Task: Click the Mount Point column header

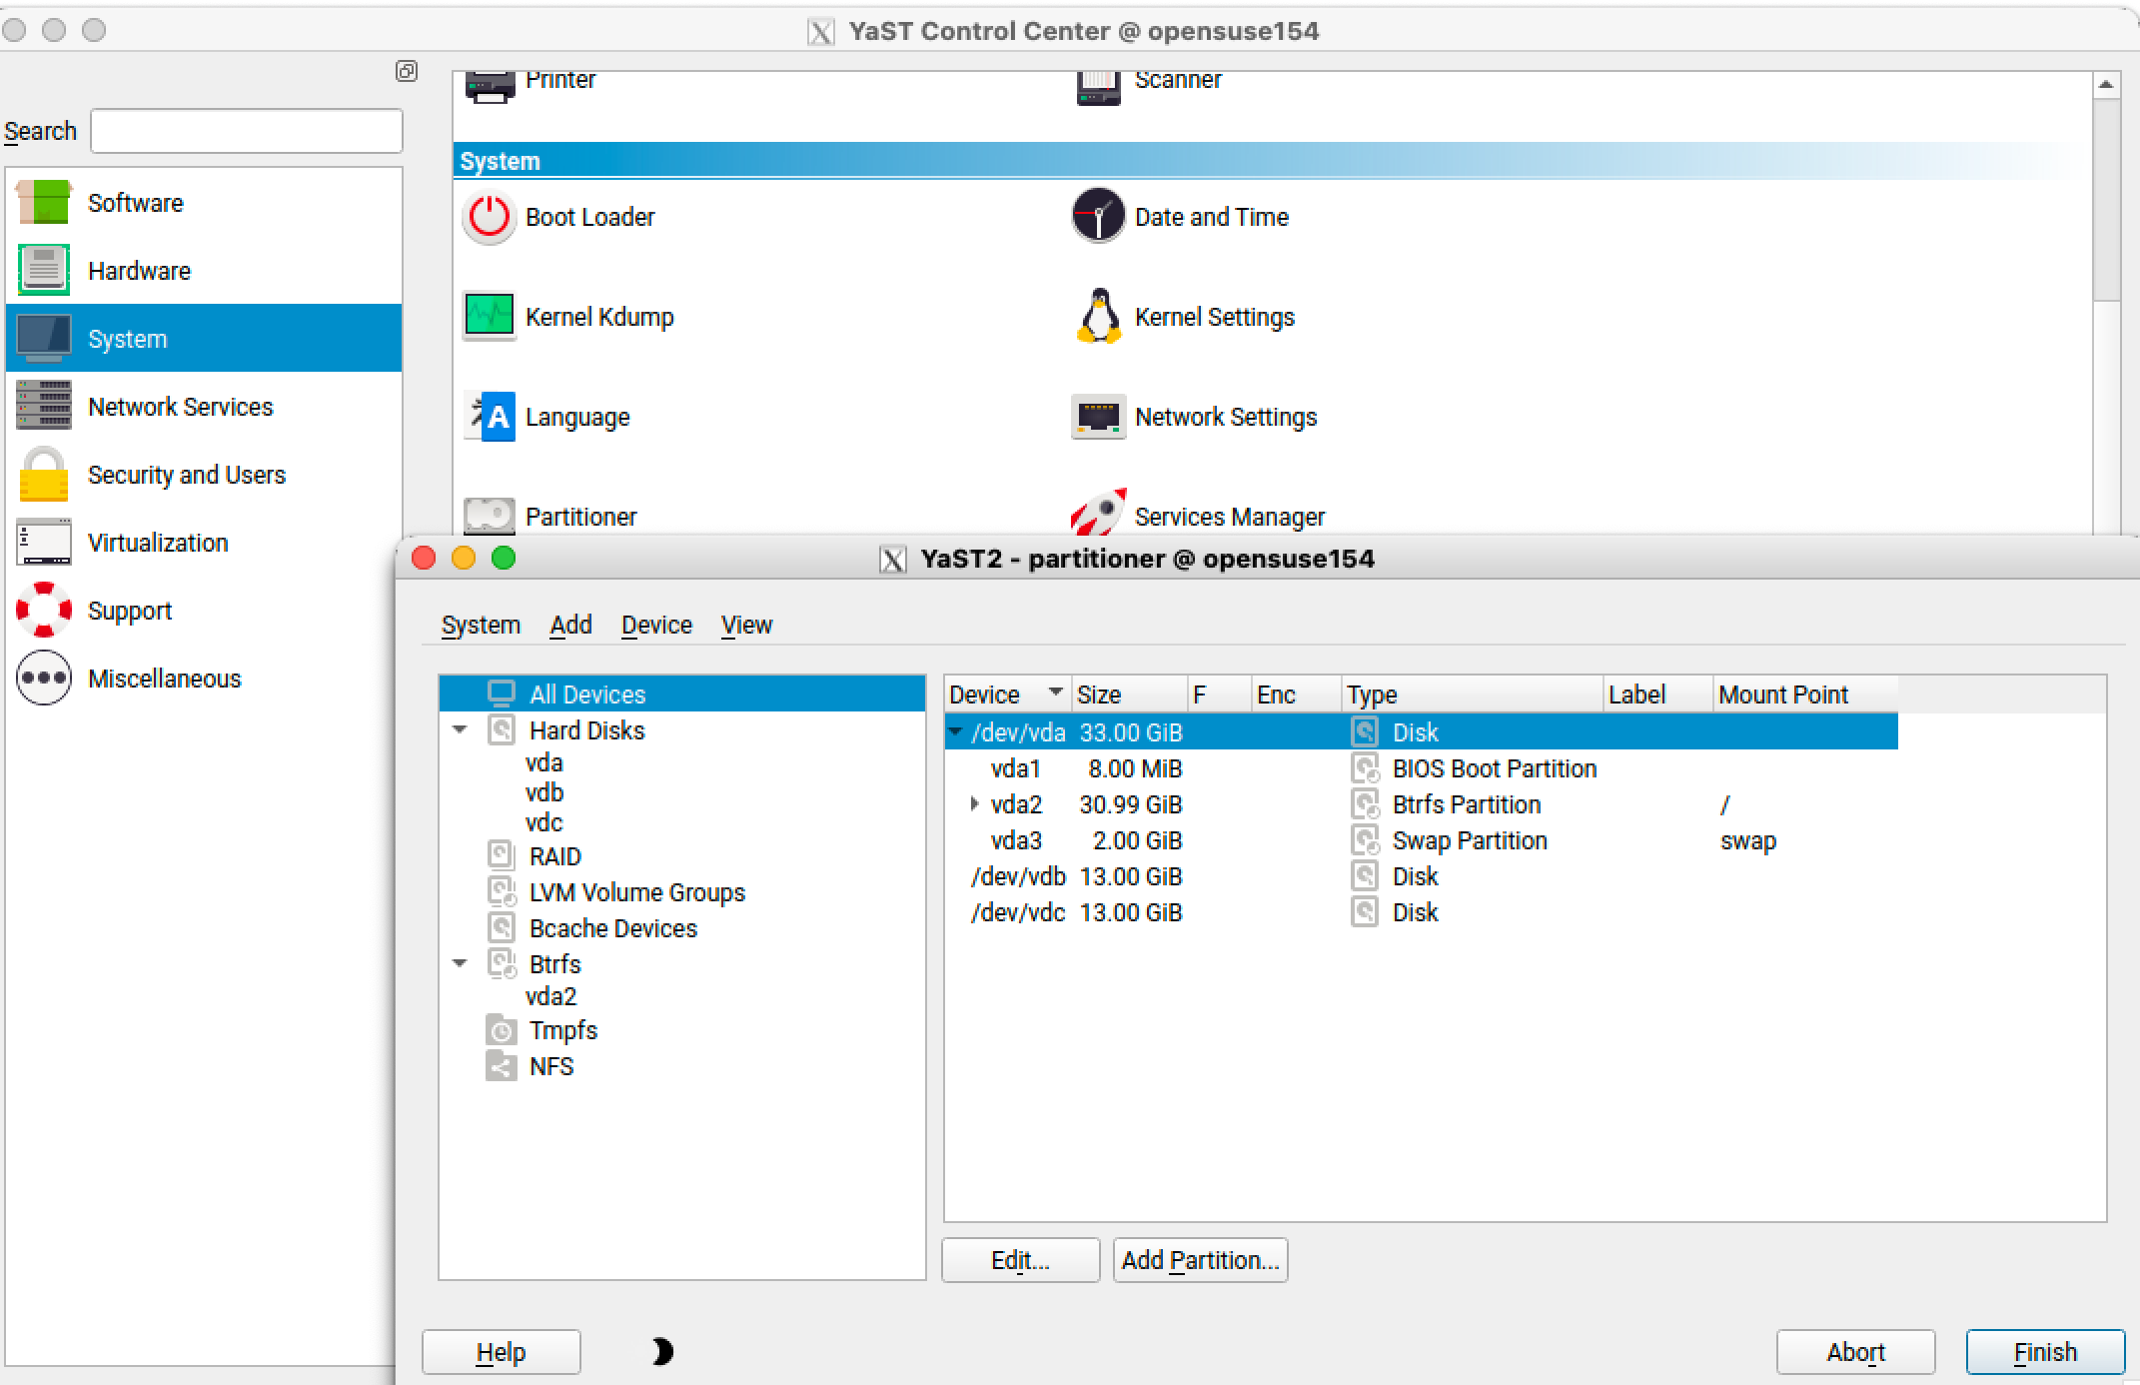Action: click(1804, 693)
